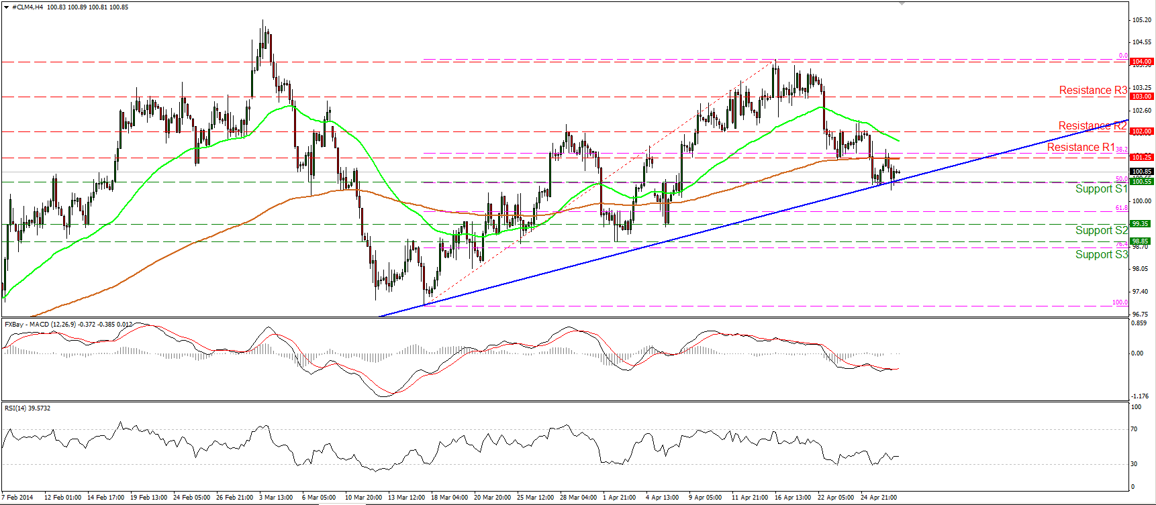Click the red 102.00 price tag
This screenshot has height=505, width=1156.
click(1142, 131)
